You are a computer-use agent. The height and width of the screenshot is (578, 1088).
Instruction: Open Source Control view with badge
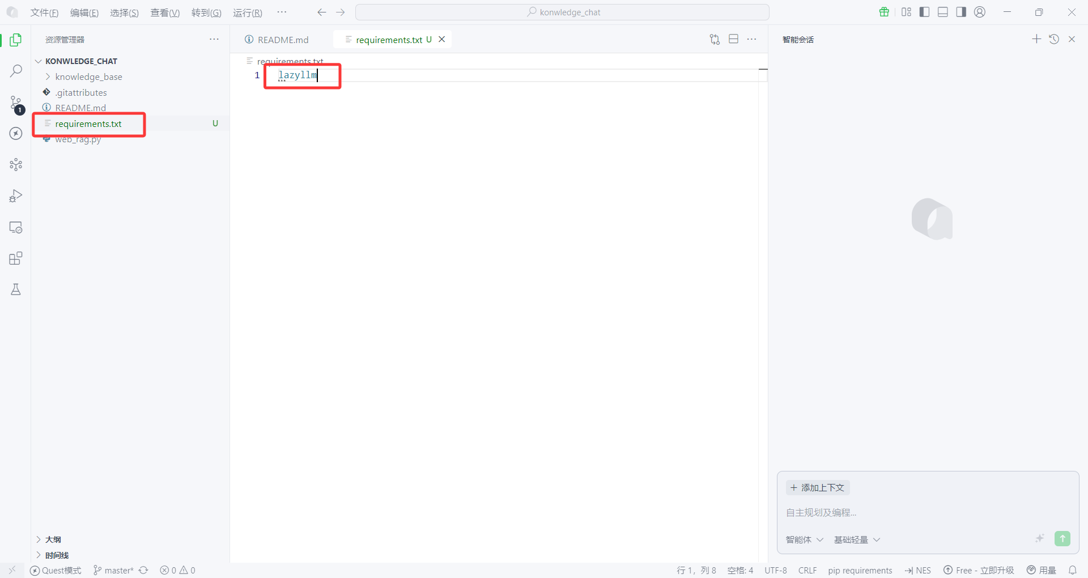coord(16,103)
